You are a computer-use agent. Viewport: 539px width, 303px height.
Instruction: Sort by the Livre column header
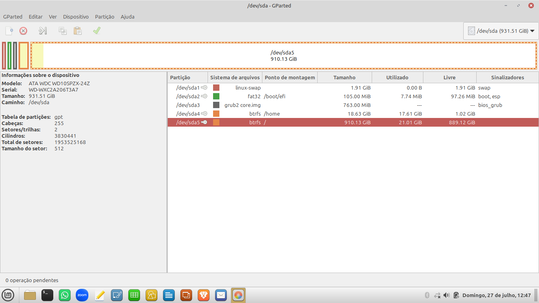point(450,77)
